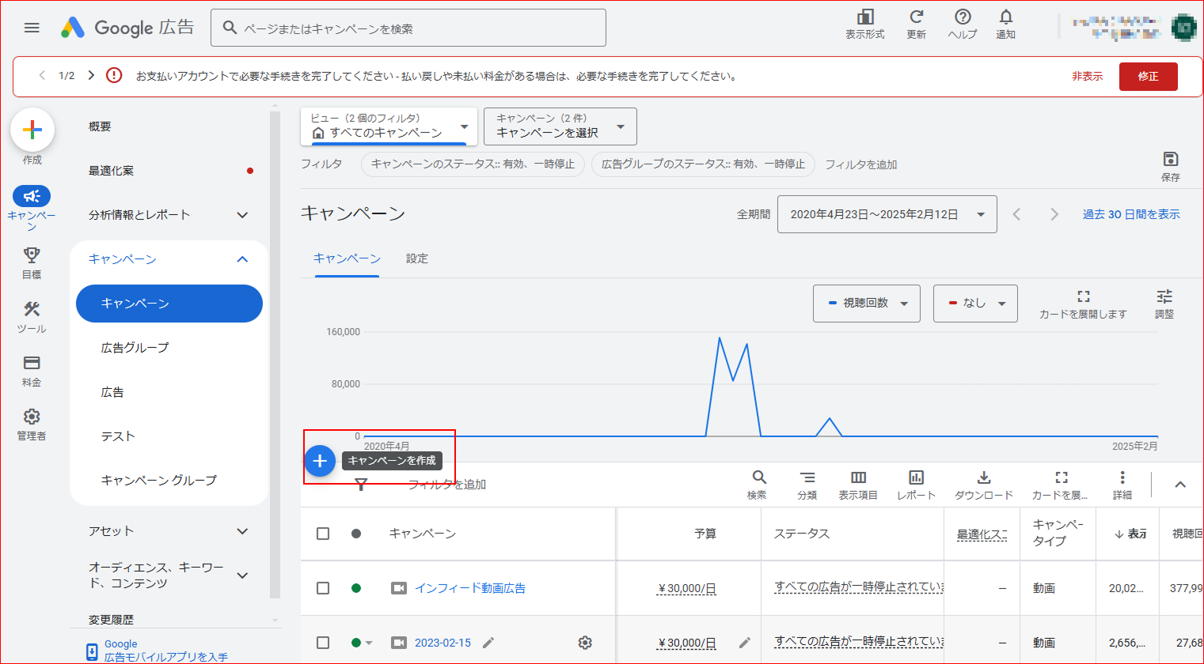The width and height of the screenshot is (1204, 664).
Task: Open ツール tools icon
Action: [32, 308]
